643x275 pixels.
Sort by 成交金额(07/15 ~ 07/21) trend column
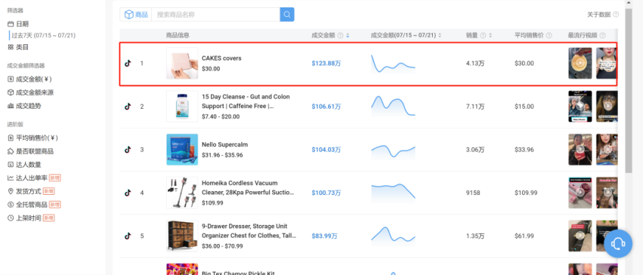tap(439, 35)
